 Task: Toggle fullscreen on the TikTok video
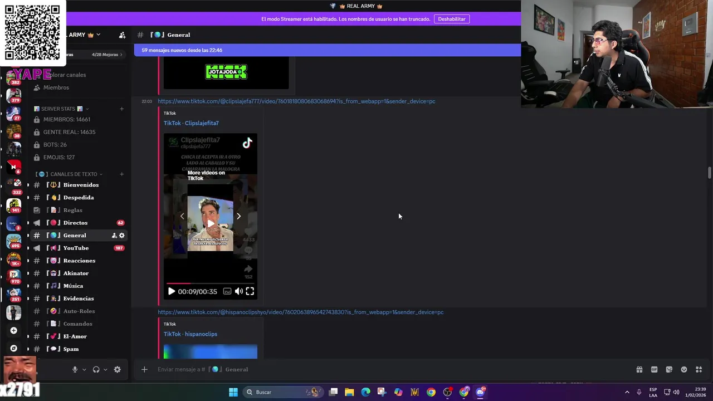(250, 291)
